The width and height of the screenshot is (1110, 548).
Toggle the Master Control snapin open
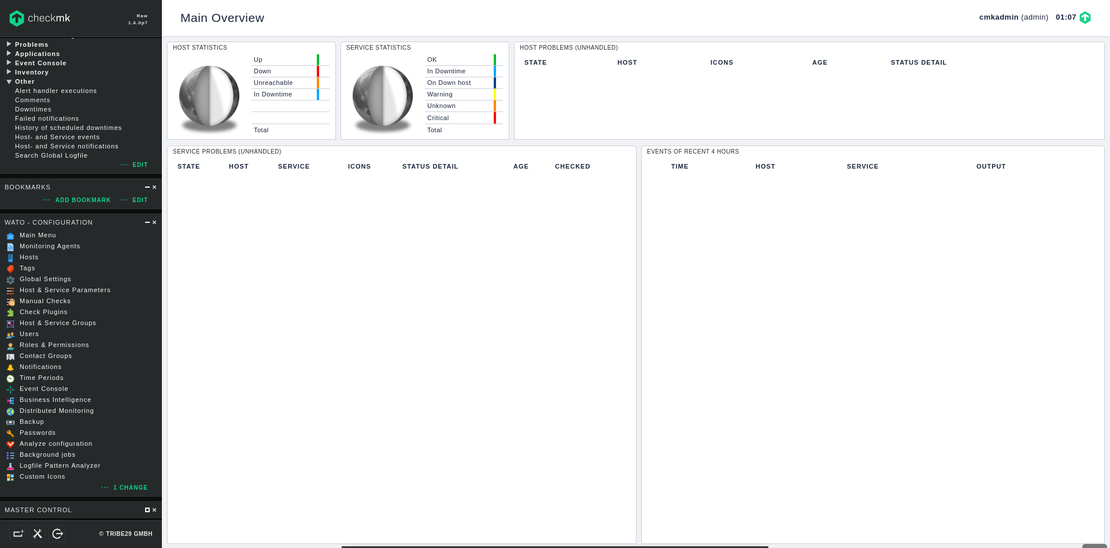[x=147, y=510]
